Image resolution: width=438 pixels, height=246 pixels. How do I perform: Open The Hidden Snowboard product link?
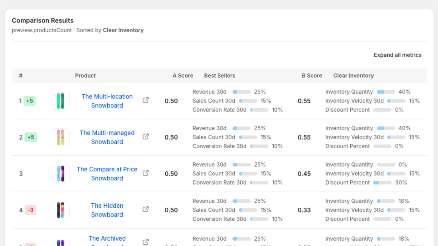point(107,210)
